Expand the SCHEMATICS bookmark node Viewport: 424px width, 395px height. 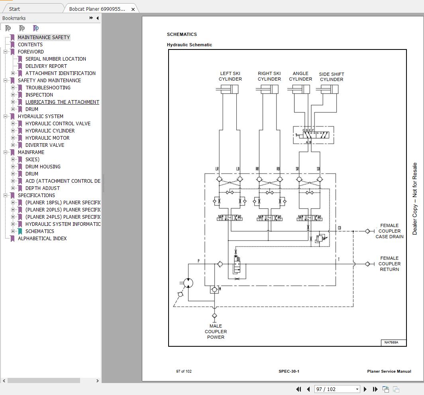(x=13, y=231)
